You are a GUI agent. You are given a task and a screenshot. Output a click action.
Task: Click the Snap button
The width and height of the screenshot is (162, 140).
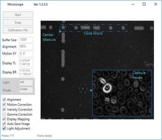point(18,22)
